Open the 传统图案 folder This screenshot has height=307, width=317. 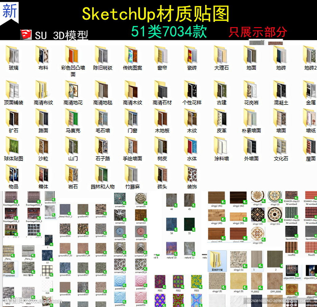132,55
